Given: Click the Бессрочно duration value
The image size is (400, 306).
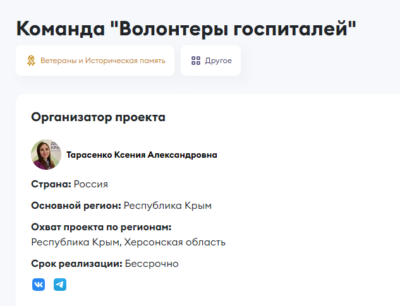Looking at the screenshot, I should [152, 263].
